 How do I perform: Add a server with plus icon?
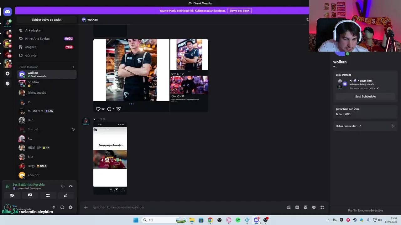(x=8, y=74)
